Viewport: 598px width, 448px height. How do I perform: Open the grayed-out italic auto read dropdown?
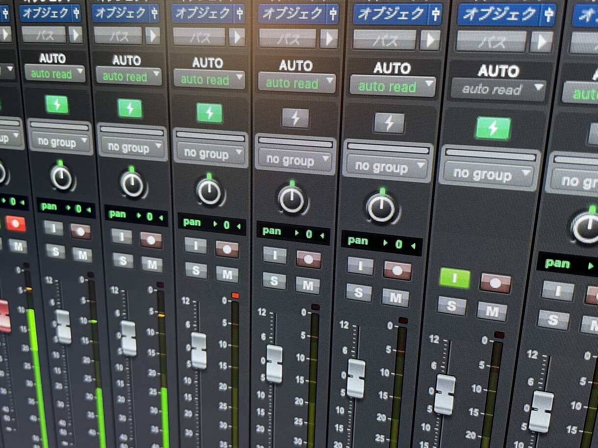(x=498, y=90)
